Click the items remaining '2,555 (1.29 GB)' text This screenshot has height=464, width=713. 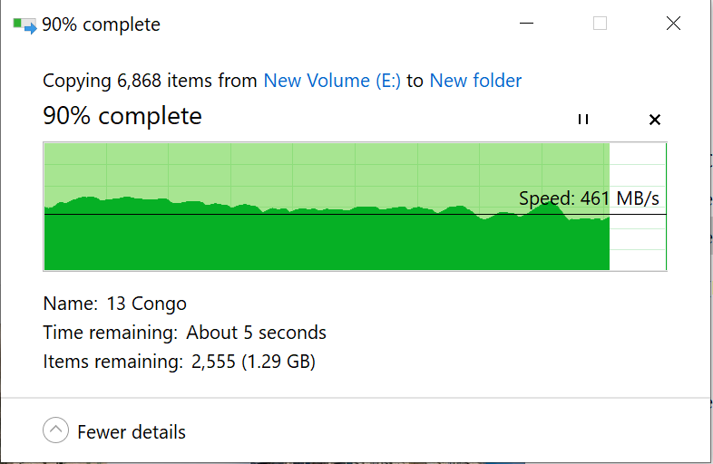pos(253,362)
